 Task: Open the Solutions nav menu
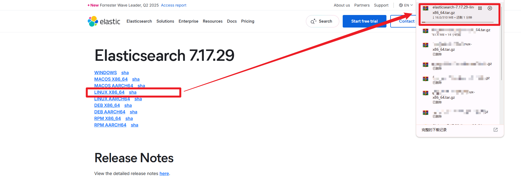165,21
